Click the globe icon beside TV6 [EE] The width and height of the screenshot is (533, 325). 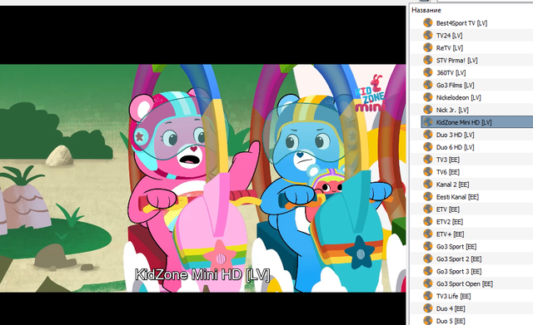pyautogui.click(x=427, y=172)
